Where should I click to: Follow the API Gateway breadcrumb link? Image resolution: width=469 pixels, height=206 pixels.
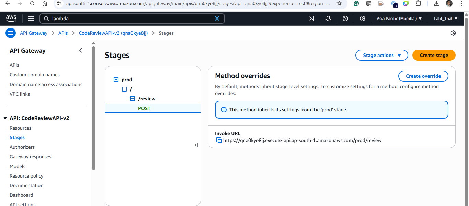click(34, 33)
